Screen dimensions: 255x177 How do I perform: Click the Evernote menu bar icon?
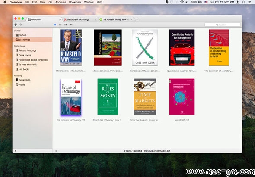167,2
